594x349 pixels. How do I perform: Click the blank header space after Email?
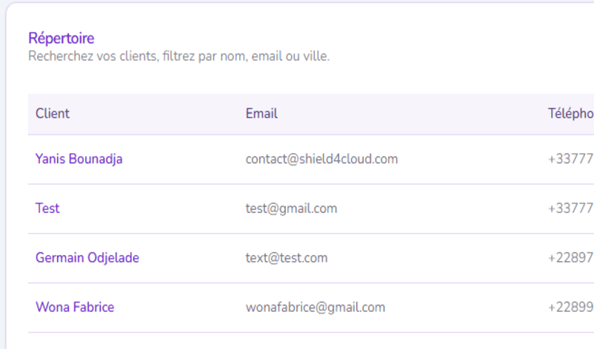(x=407, y=114)
